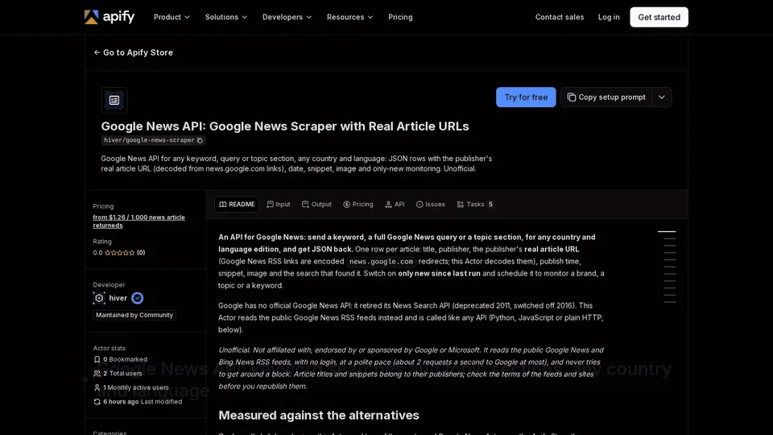Switch to the README tab
This screenshot has width=773, height=435.
[x=237, y=204]
